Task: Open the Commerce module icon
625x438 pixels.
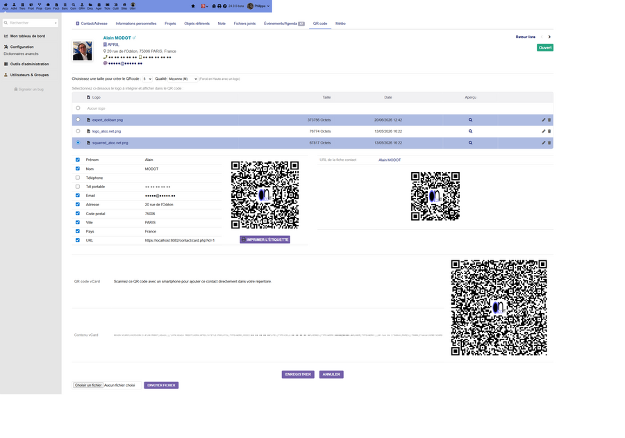Action: [x=48, y=6]
